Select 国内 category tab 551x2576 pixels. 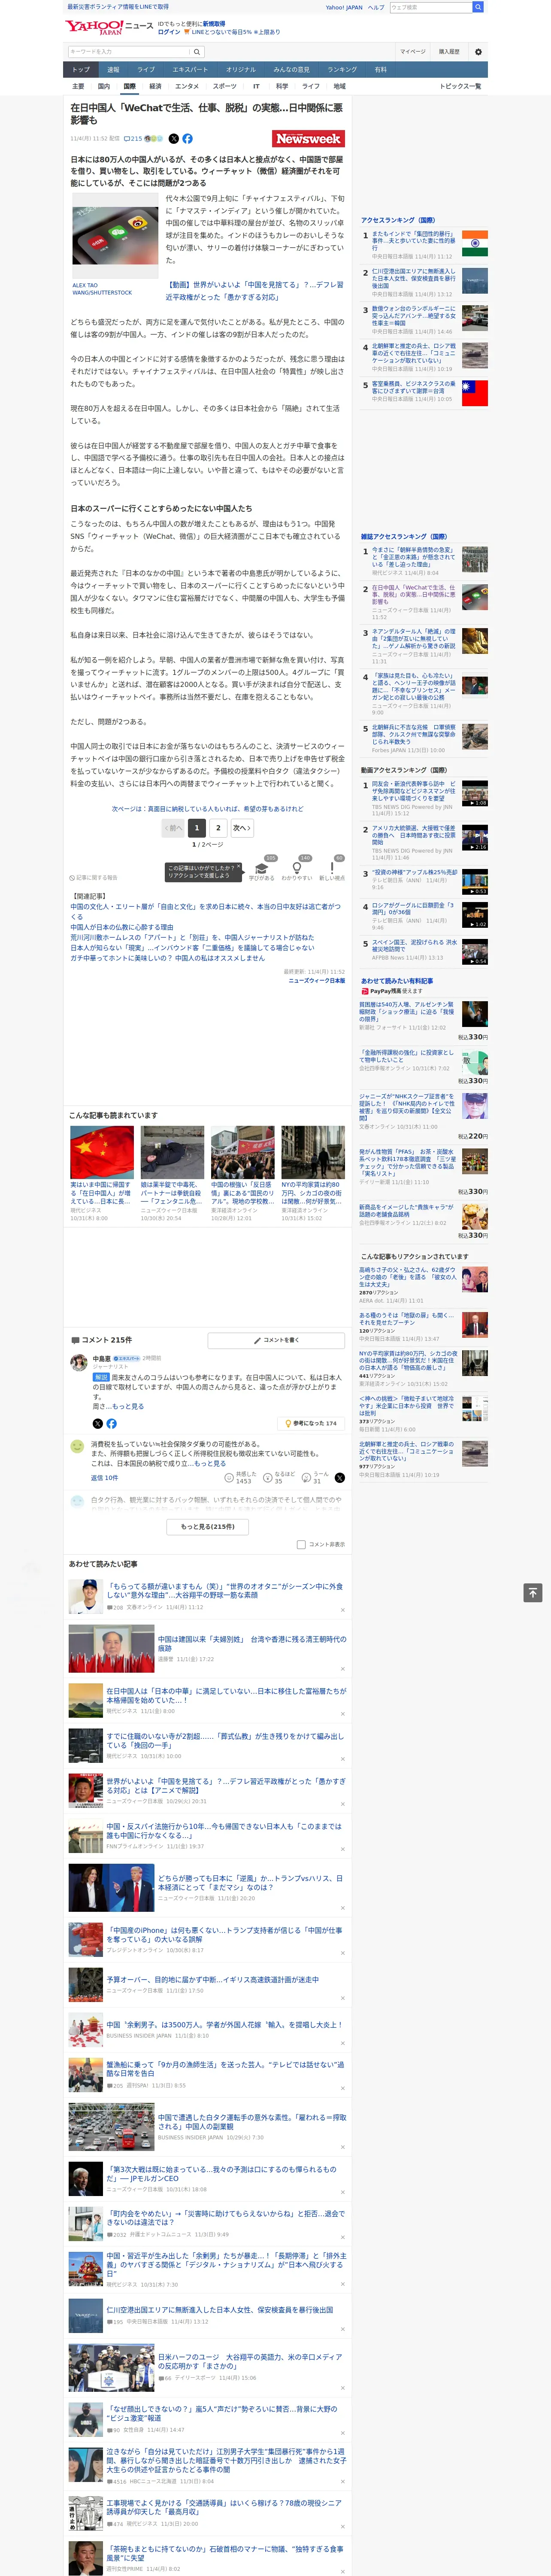(103, 86)
